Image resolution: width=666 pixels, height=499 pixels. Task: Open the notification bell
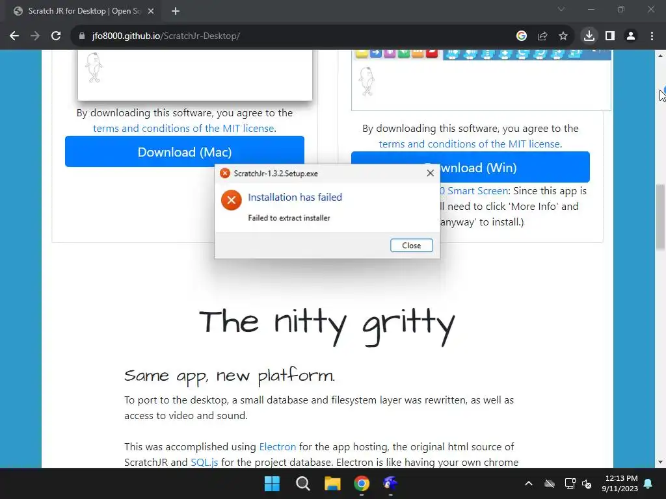pos(648,483)
